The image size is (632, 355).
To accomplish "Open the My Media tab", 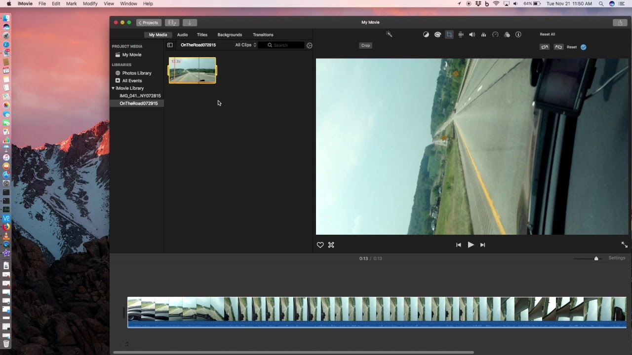I will tap(158, 35).
